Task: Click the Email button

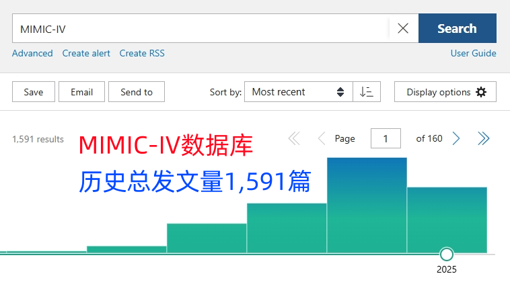Action: point(81,92)
